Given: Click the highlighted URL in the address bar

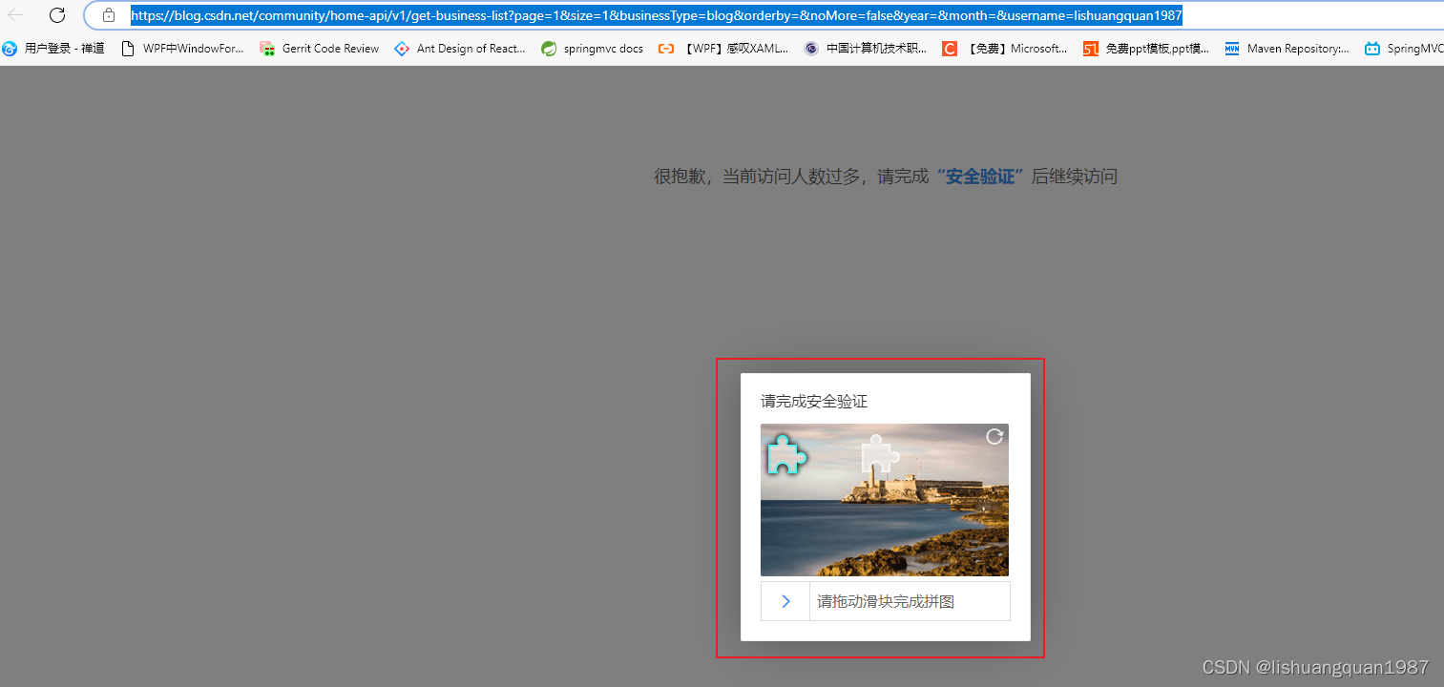Looking at the screenshot, I should pos(657,15).
